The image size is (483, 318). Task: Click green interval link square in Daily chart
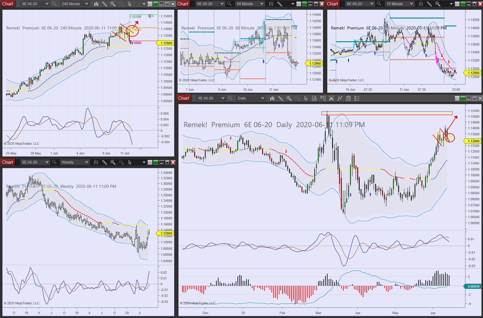click(463, 98)
